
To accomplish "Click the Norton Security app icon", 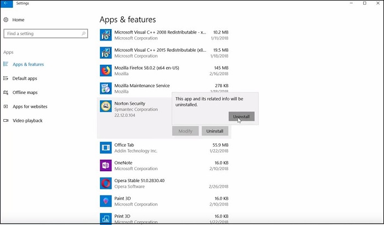I will coord(106,107).
